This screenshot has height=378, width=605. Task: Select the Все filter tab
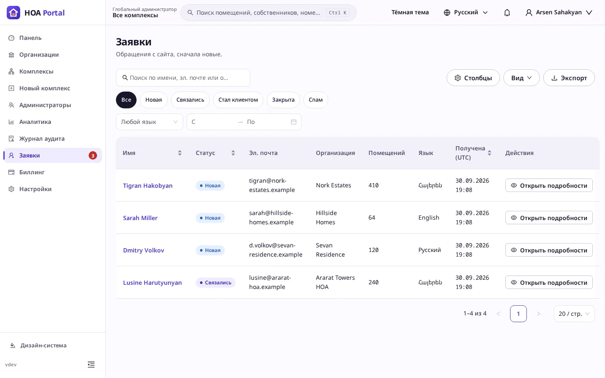(126, 100)
